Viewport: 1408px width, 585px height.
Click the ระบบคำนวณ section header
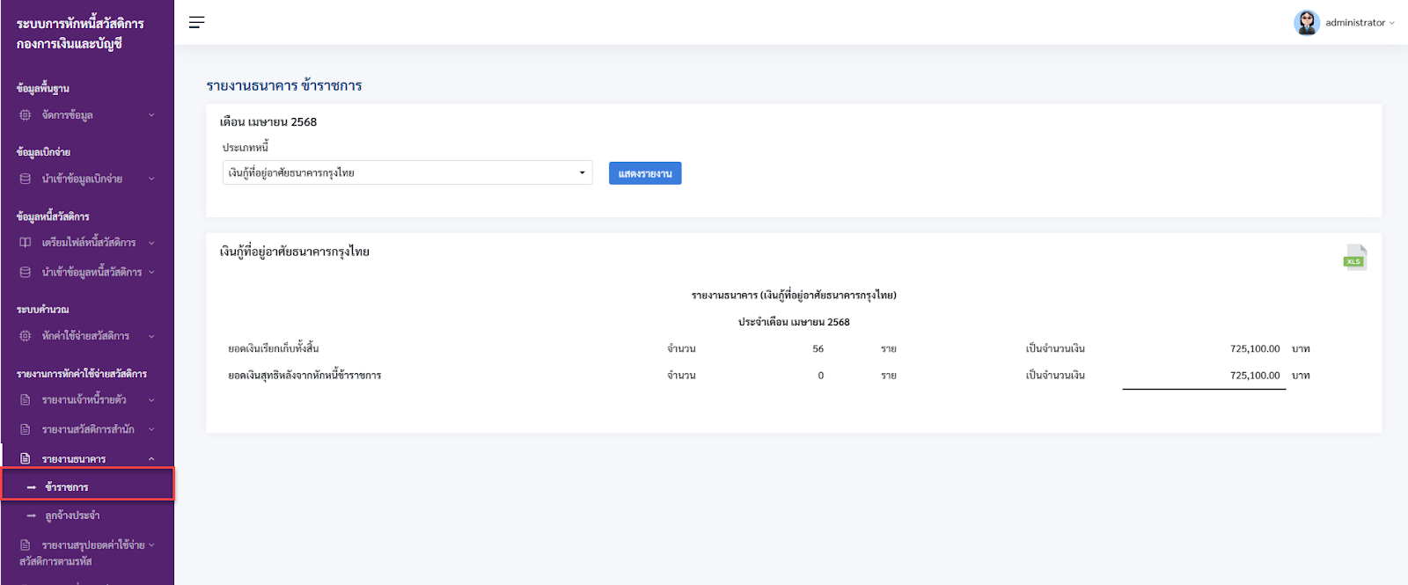click(42, 310)
